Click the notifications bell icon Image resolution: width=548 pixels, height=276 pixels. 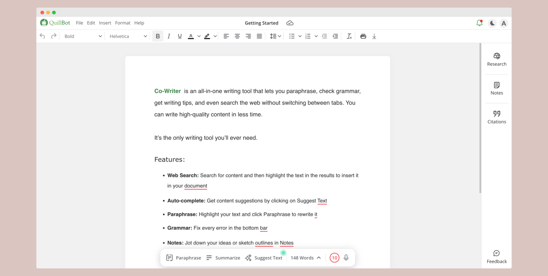pos(479,23)
